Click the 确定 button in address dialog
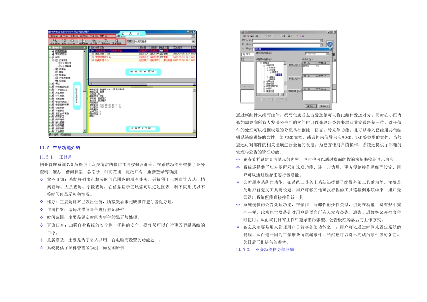This screenshot has height=302, width=427. tap(311, 106)
